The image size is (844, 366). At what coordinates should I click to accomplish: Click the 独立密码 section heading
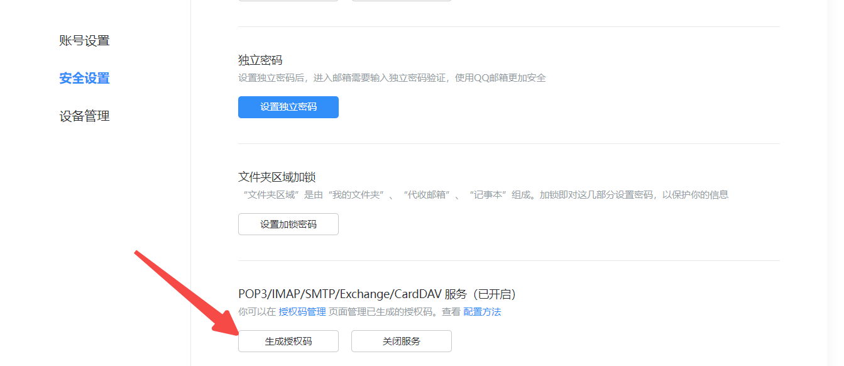260,60
